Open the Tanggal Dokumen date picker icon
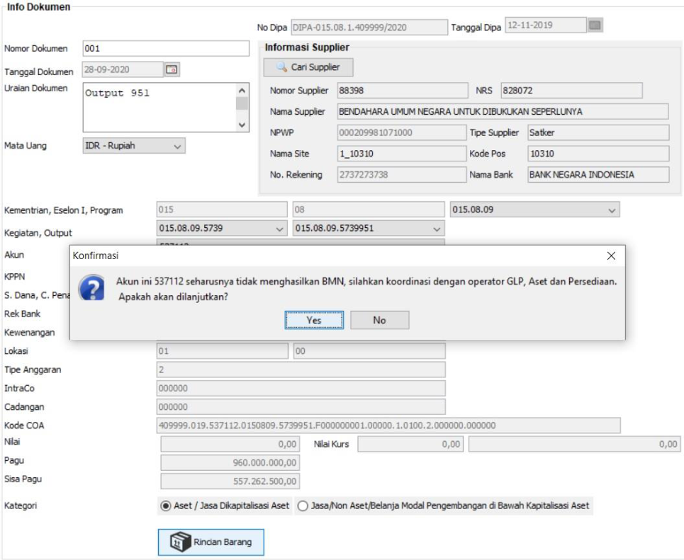This screenshot has width=684, height=560. [172, 69]
